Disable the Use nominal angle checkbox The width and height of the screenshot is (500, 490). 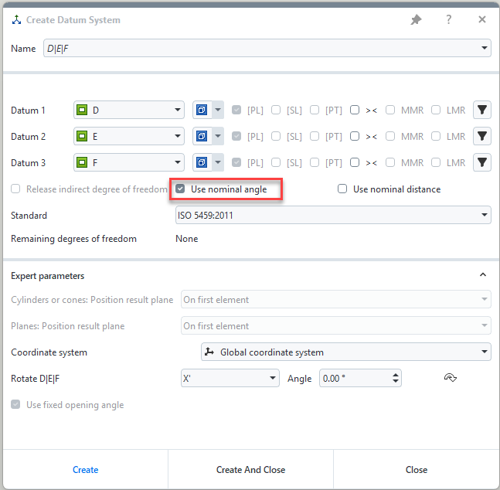[x=181, y=189]
